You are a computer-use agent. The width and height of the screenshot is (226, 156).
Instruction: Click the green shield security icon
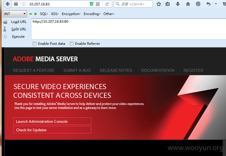(x=92, y=4)
